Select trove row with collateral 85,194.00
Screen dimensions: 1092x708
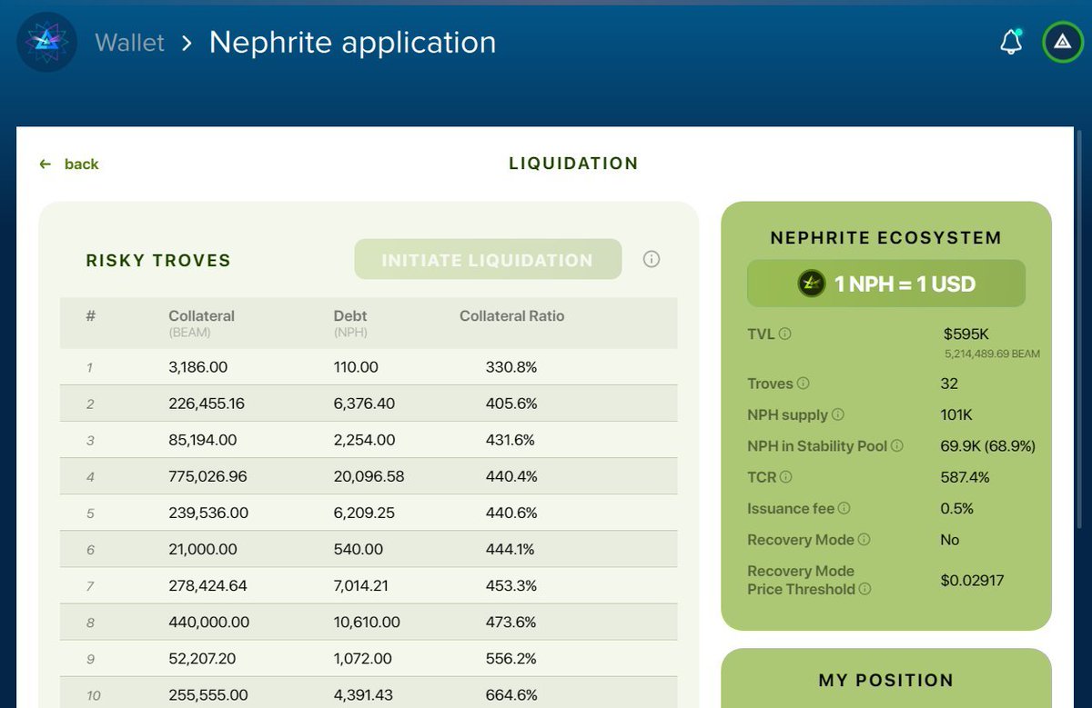click(369, 440)
